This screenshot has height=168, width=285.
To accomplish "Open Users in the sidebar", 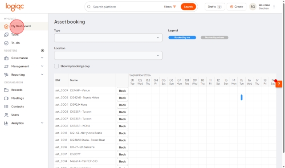I will pos(15,115).
